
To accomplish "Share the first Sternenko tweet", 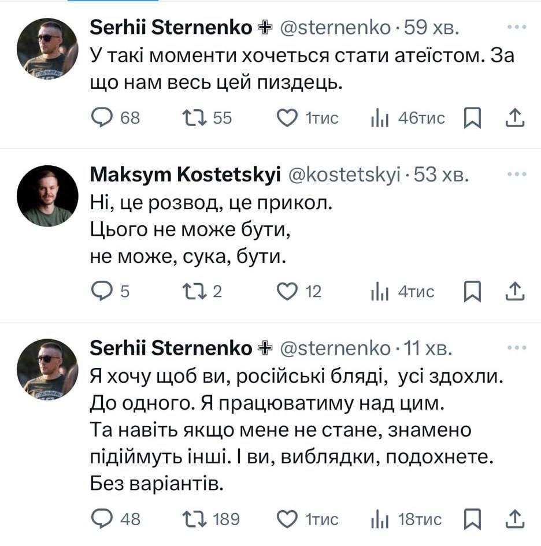I will tap(514, 118).
